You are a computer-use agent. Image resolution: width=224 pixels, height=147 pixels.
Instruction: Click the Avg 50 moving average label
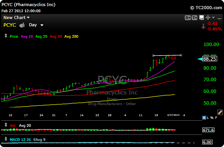(x=56, y=37)
